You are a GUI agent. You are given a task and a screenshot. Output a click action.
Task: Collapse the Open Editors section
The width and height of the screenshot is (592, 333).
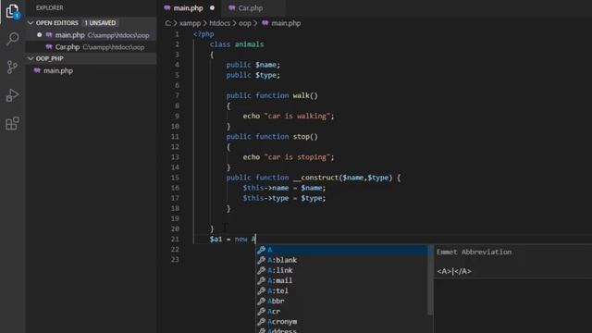31,23
